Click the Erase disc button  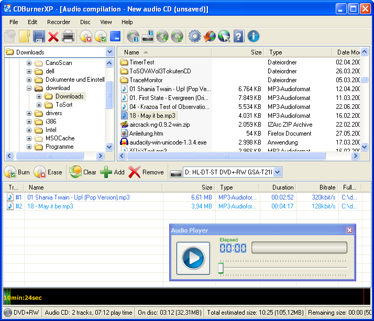coord(48,172)
